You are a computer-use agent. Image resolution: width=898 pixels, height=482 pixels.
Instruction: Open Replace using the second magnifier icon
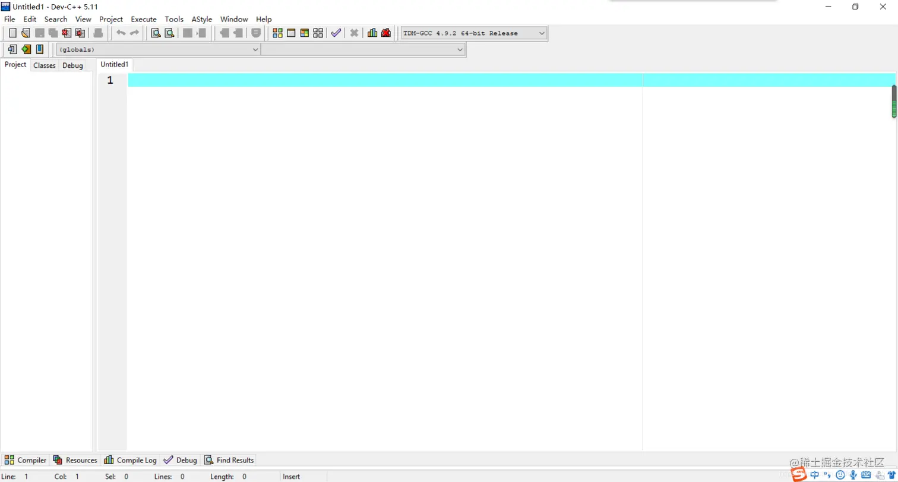coord(169,33)
